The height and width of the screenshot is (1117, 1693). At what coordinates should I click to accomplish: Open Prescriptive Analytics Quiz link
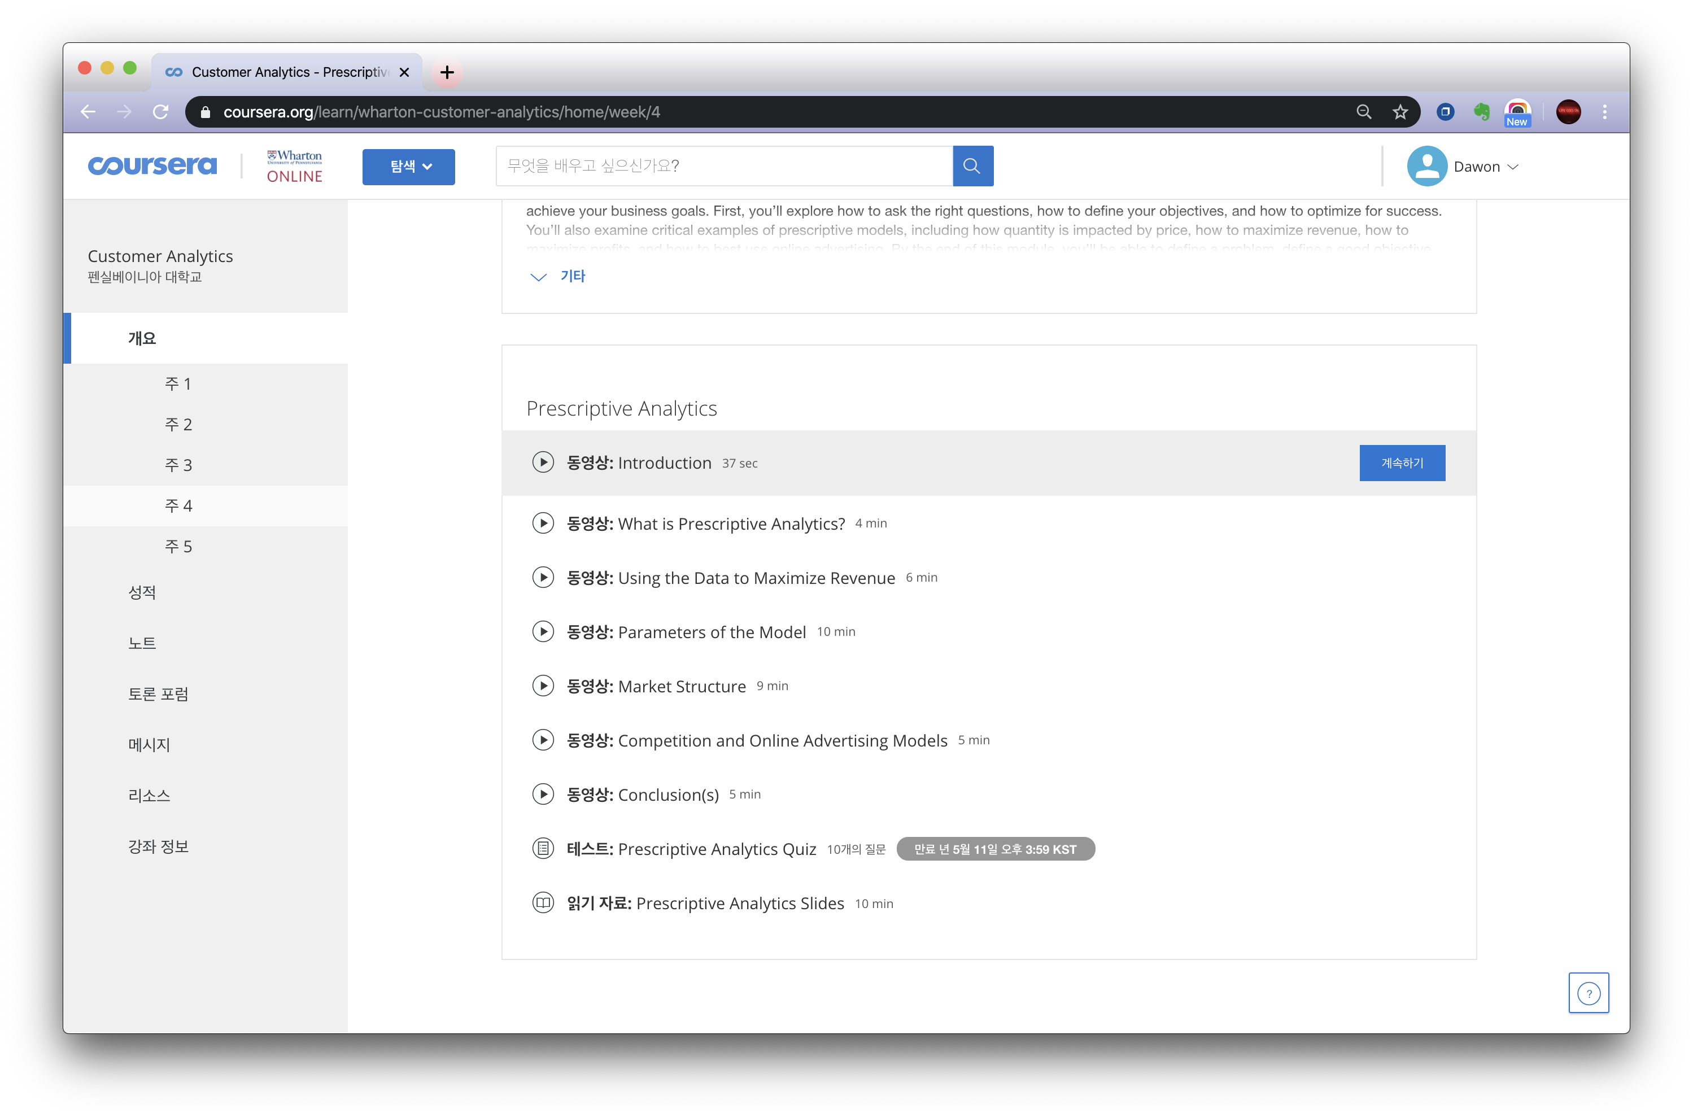[691, 849]
